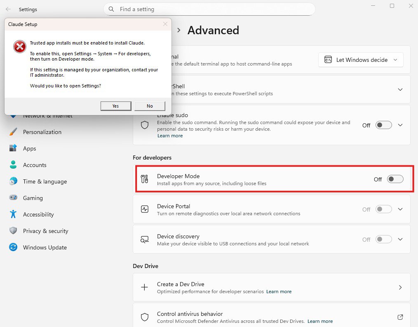Expand the Device discovery chevron
This screenshot has height=327, width=418.
pos(400,239)
